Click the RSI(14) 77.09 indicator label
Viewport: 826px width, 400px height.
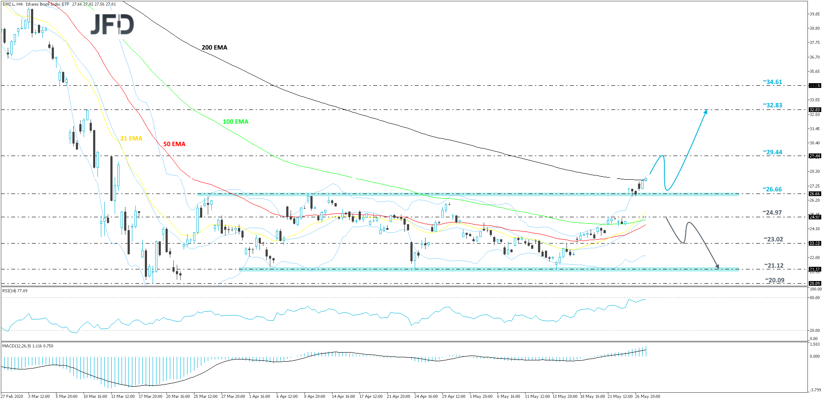point(15,291)
